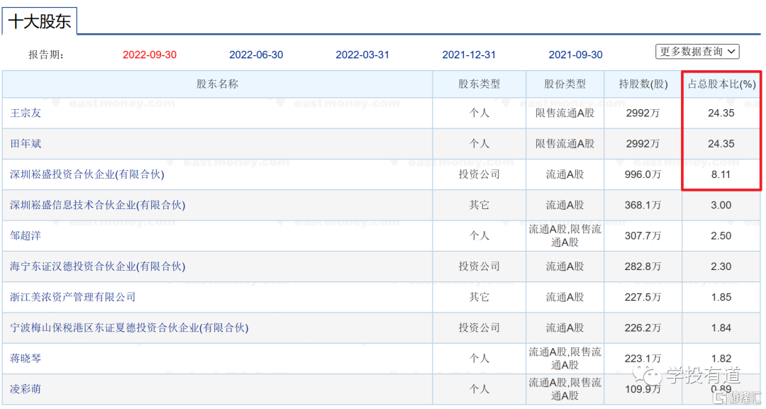Select the 1.85 percentage cell

click(721, 297)
